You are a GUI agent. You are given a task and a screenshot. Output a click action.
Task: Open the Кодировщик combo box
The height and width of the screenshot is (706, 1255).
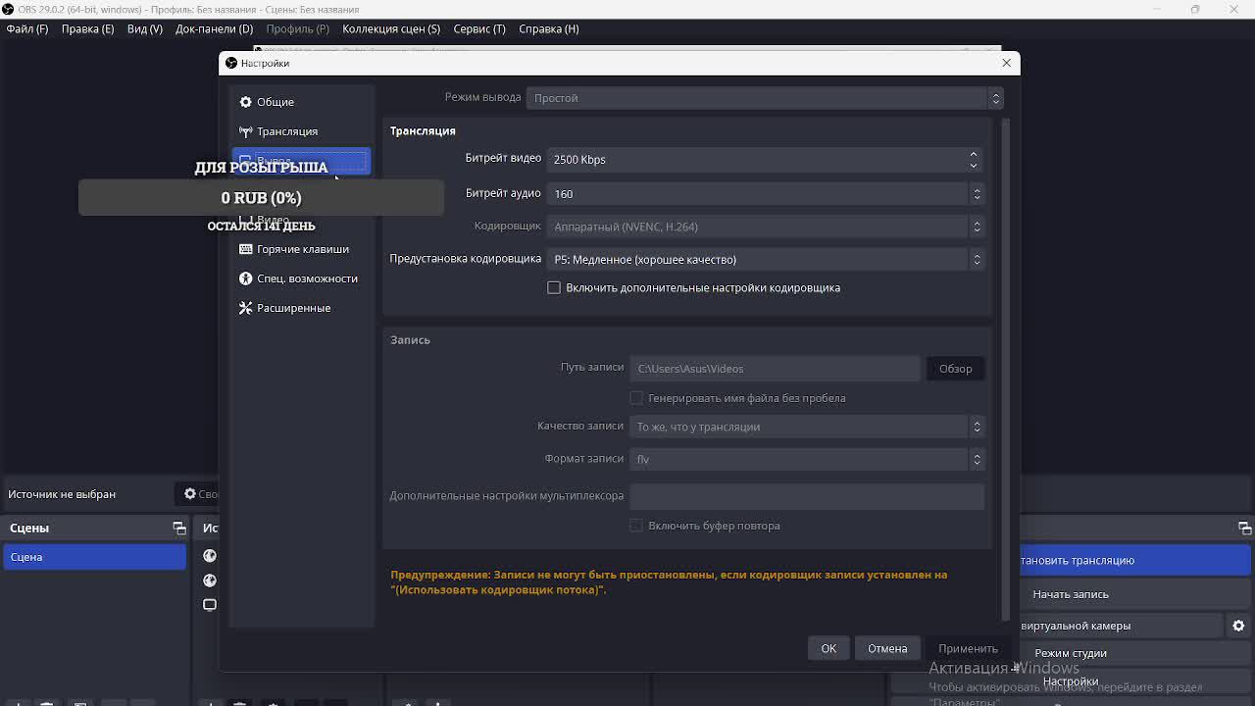click(765, 227)
